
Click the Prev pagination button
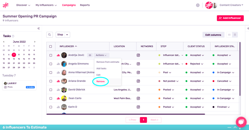tap(132, 120)
